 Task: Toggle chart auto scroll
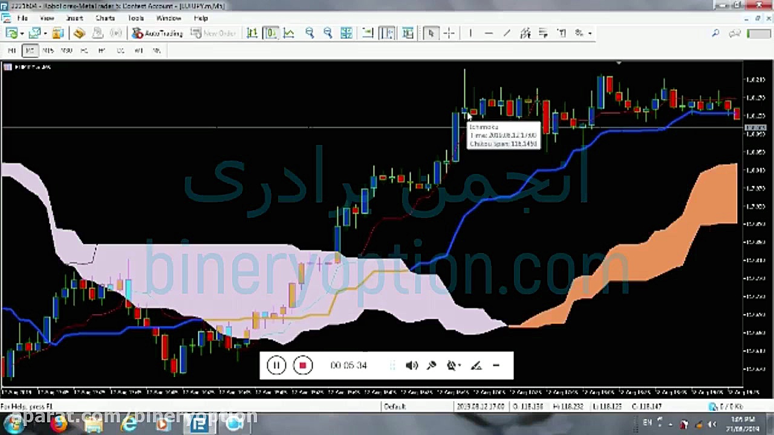click(368, 33)
